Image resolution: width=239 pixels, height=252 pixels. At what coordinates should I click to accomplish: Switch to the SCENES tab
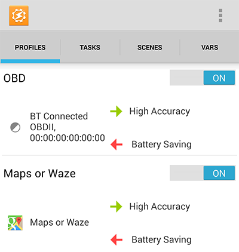[x=150, y=47]
